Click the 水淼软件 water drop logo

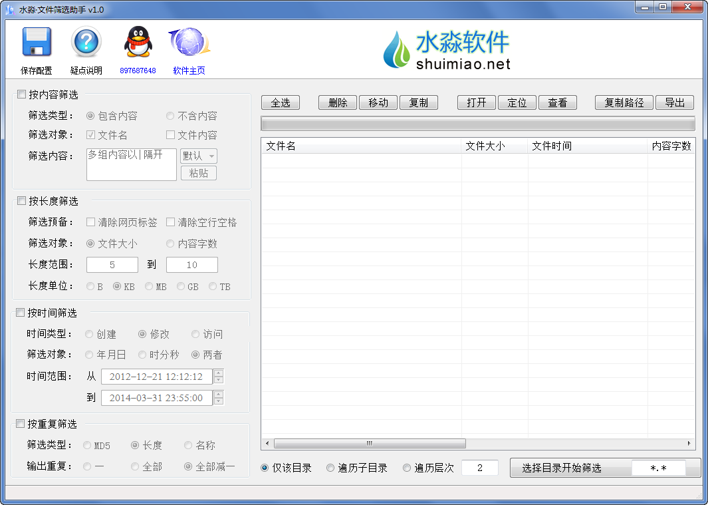tap(397, 50)
